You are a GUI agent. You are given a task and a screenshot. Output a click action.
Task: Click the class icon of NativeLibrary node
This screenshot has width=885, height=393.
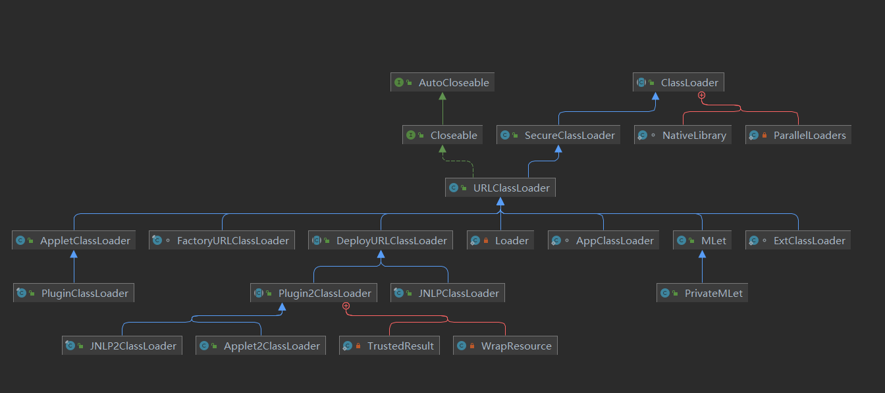pyautogui.click(x=642, y=135)
